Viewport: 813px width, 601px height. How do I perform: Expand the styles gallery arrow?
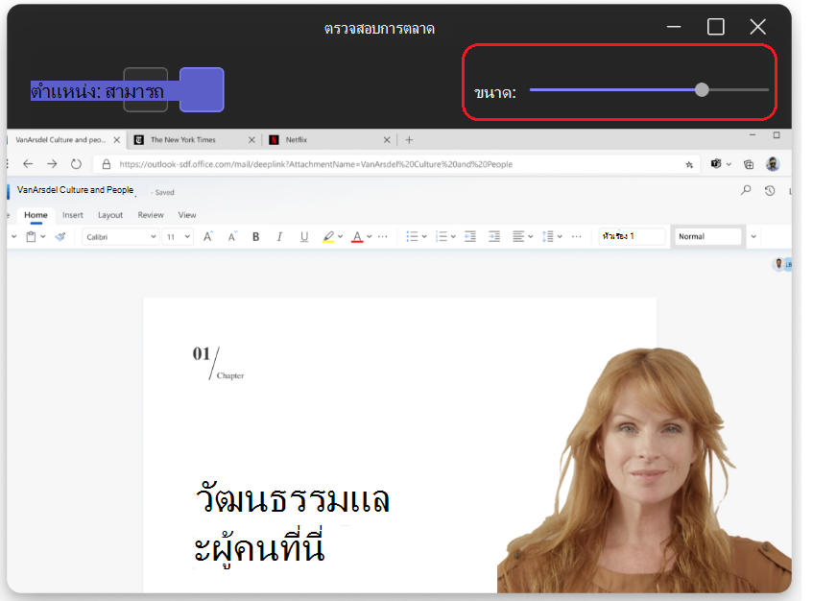[753, 237]
